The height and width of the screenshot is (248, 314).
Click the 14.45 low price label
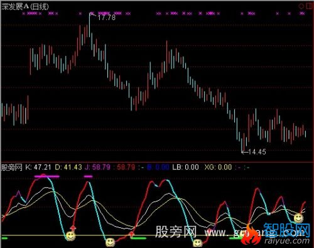[257, 152]
